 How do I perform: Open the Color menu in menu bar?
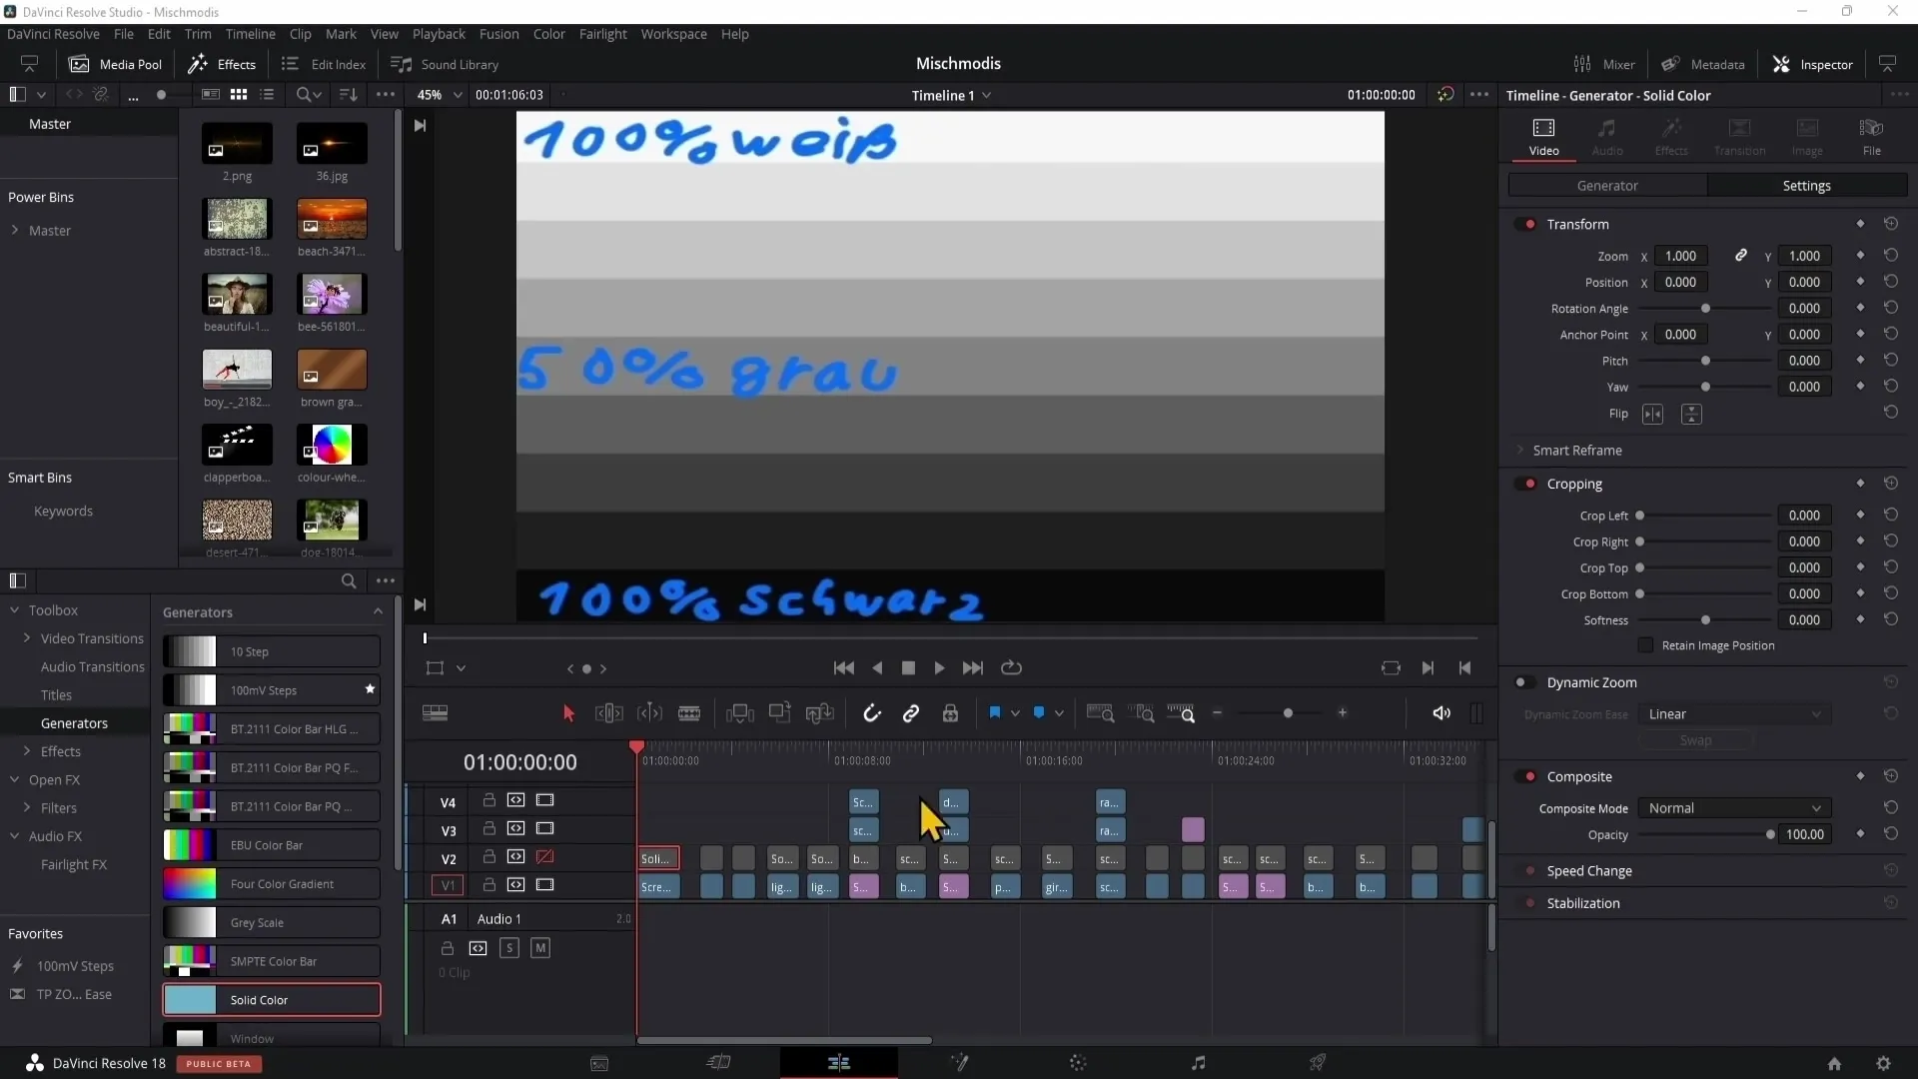point(549,33)
